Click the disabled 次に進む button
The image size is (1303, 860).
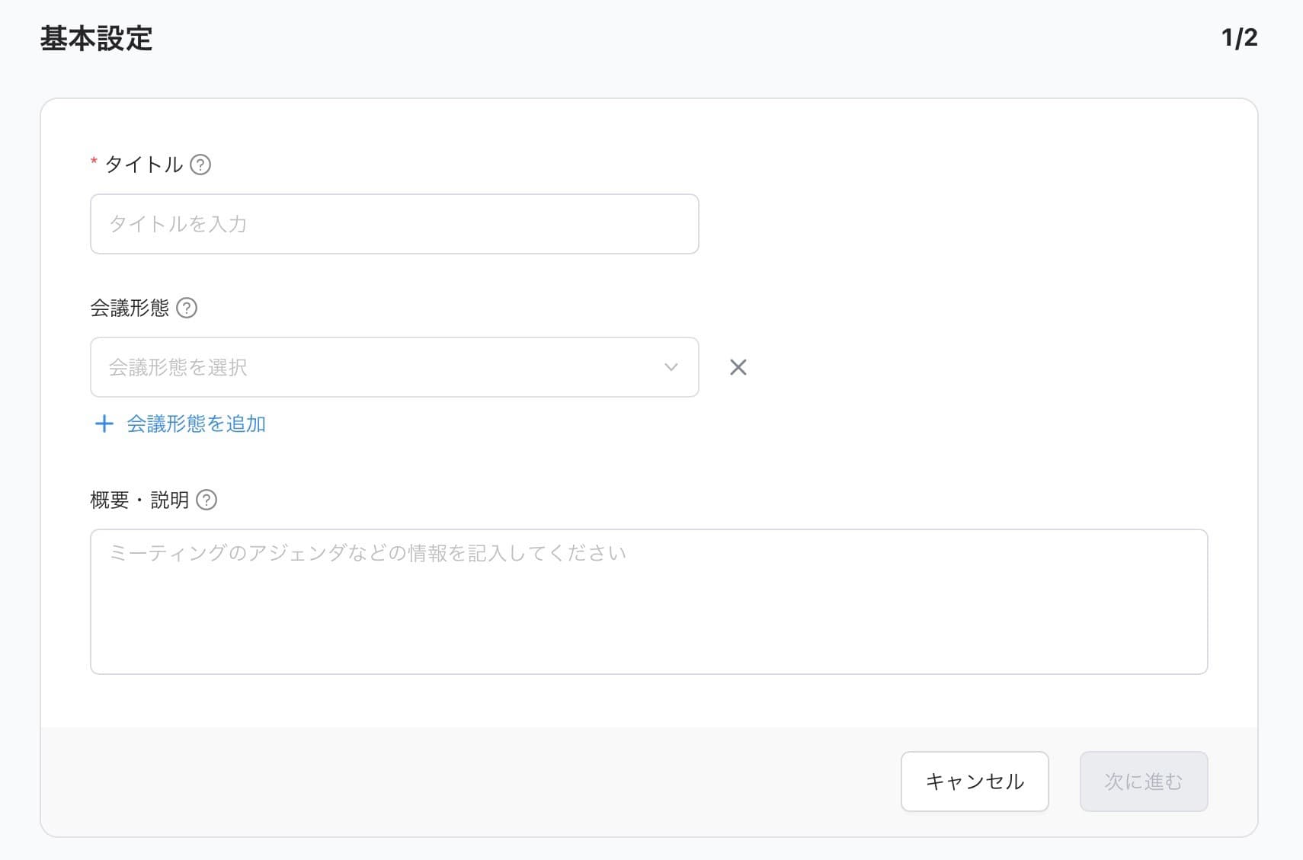1143,781
